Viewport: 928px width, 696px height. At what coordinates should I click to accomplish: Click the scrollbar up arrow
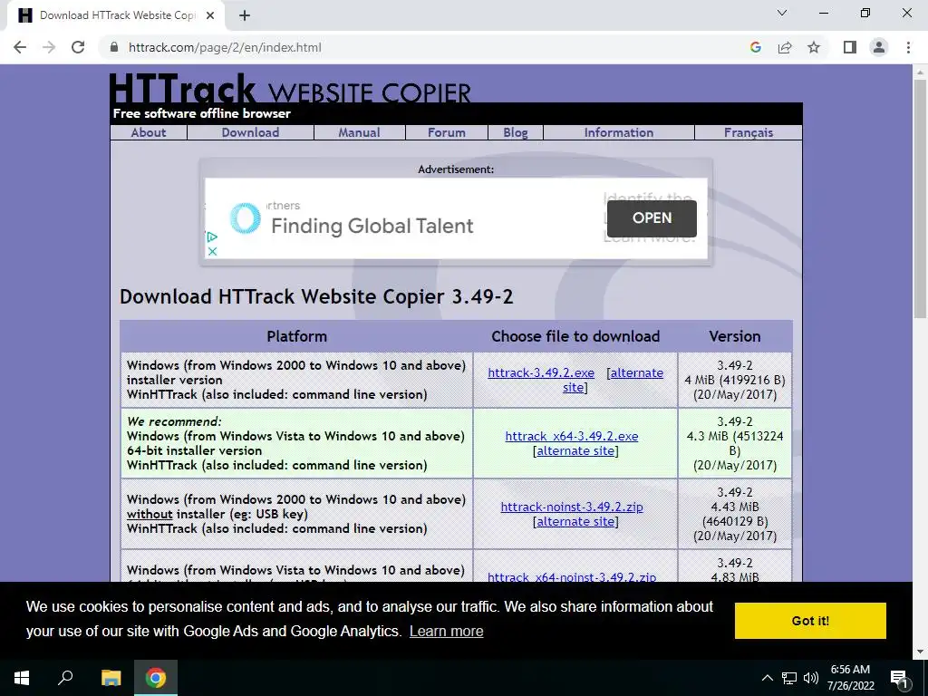pos(920,72)
